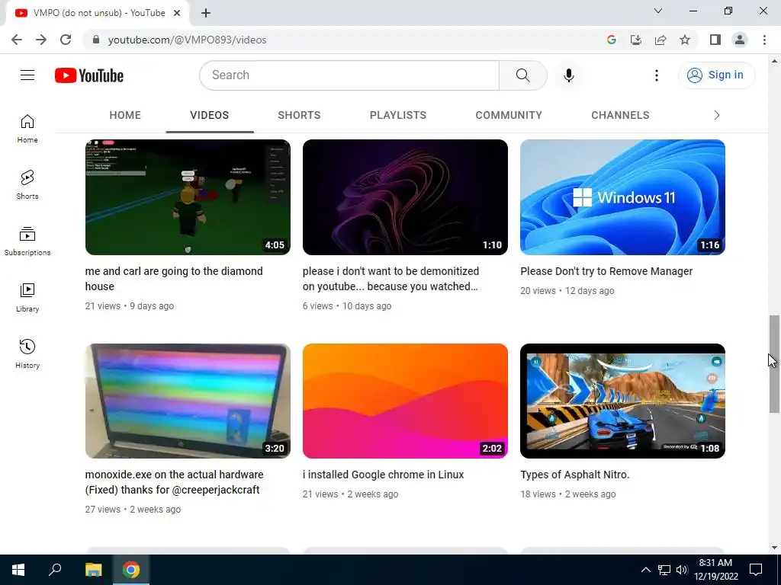Open notification center
Viewport: 781px width, 585px height.
point(756,570)
